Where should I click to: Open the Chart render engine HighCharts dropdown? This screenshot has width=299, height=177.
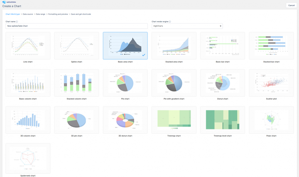click(x=187, y=26)
